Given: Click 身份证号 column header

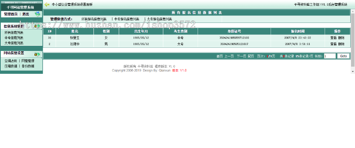Looking at the screenshot, I should [234, 31].
